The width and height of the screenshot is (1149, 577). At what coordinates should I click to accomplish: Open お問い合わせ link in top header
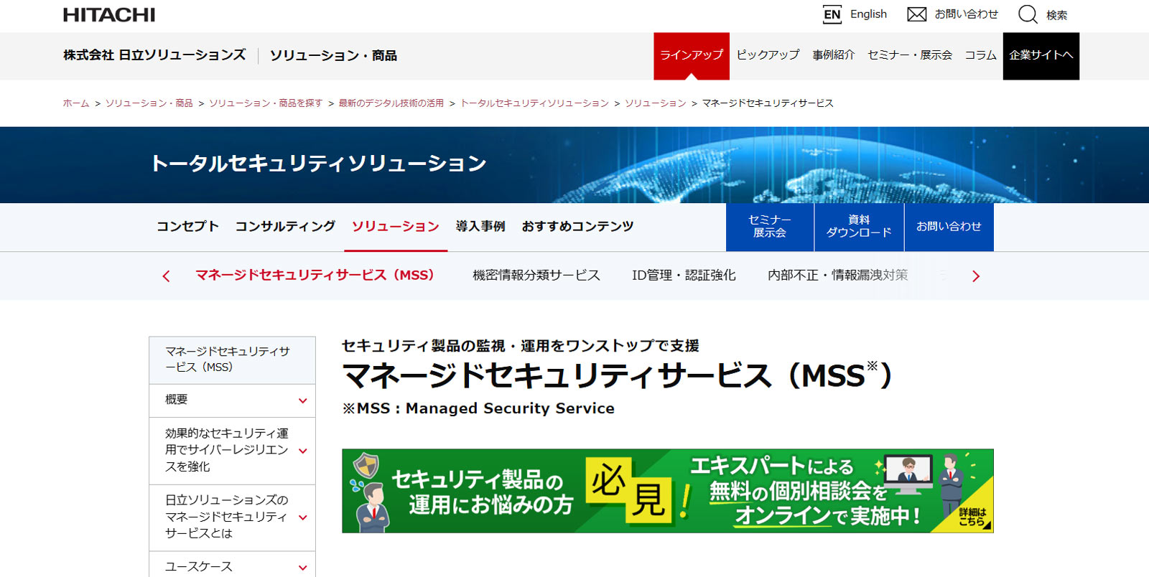[966, 14]
